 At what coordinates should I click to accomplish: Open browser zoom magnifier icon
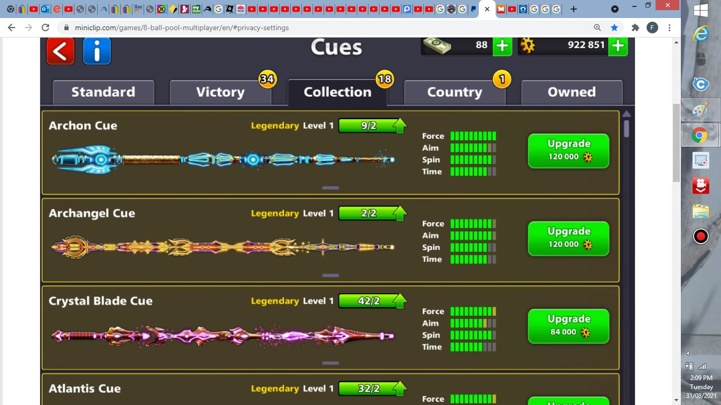tap(597, 28)
